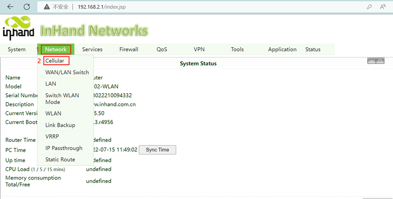
Task: Open the Application menu
Action: click(x=282, y=49)
